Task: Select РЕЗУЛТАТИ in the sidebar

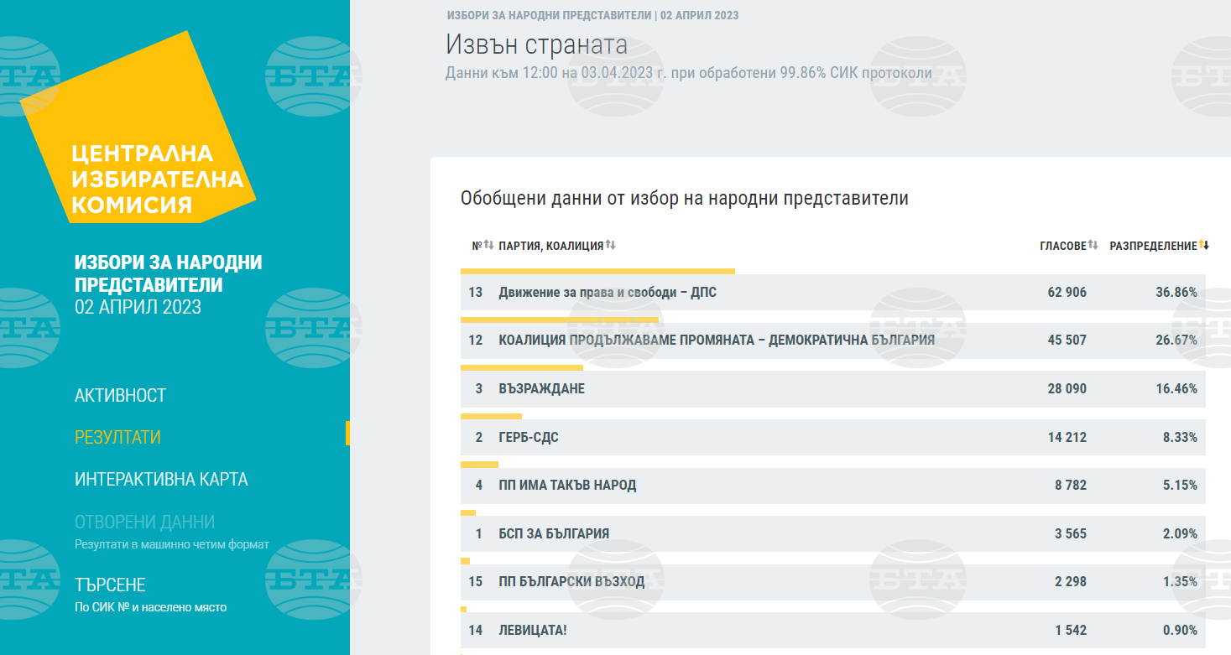Action: pyautogui.click(x=117, y=437)
